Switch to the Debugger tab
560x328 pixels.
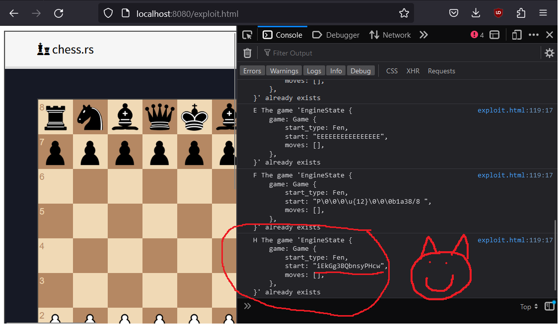(336, 35)
